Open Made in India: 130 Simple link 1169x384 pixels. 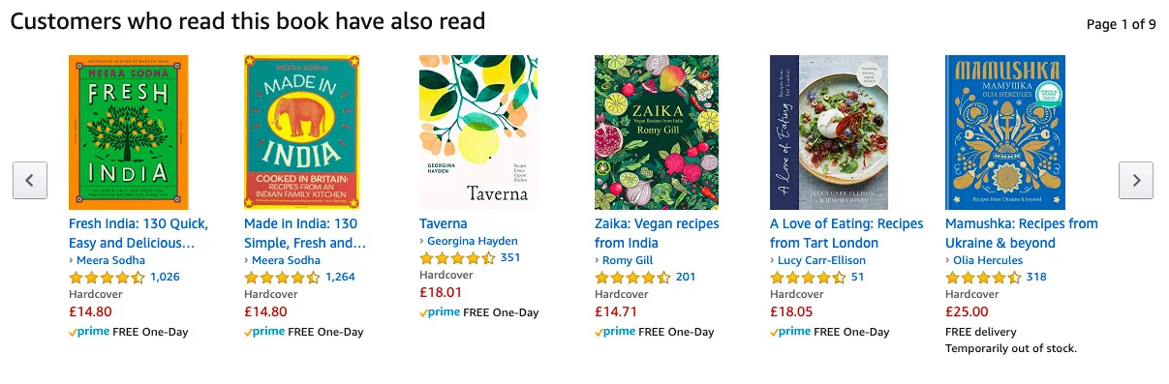point(305,233)
